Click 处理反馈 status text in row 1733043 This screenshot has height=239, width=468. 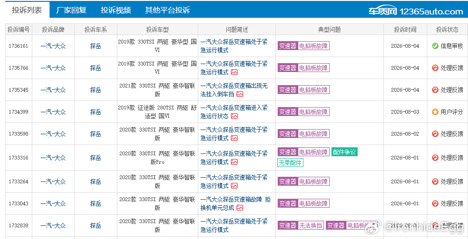[452, 203]
